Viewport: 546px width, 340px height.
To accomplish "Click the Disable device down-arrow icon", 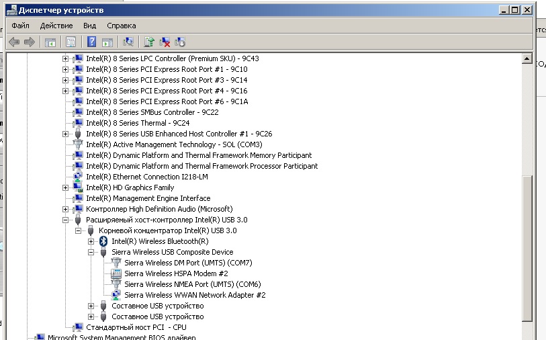I will click(x=180, y=42).
